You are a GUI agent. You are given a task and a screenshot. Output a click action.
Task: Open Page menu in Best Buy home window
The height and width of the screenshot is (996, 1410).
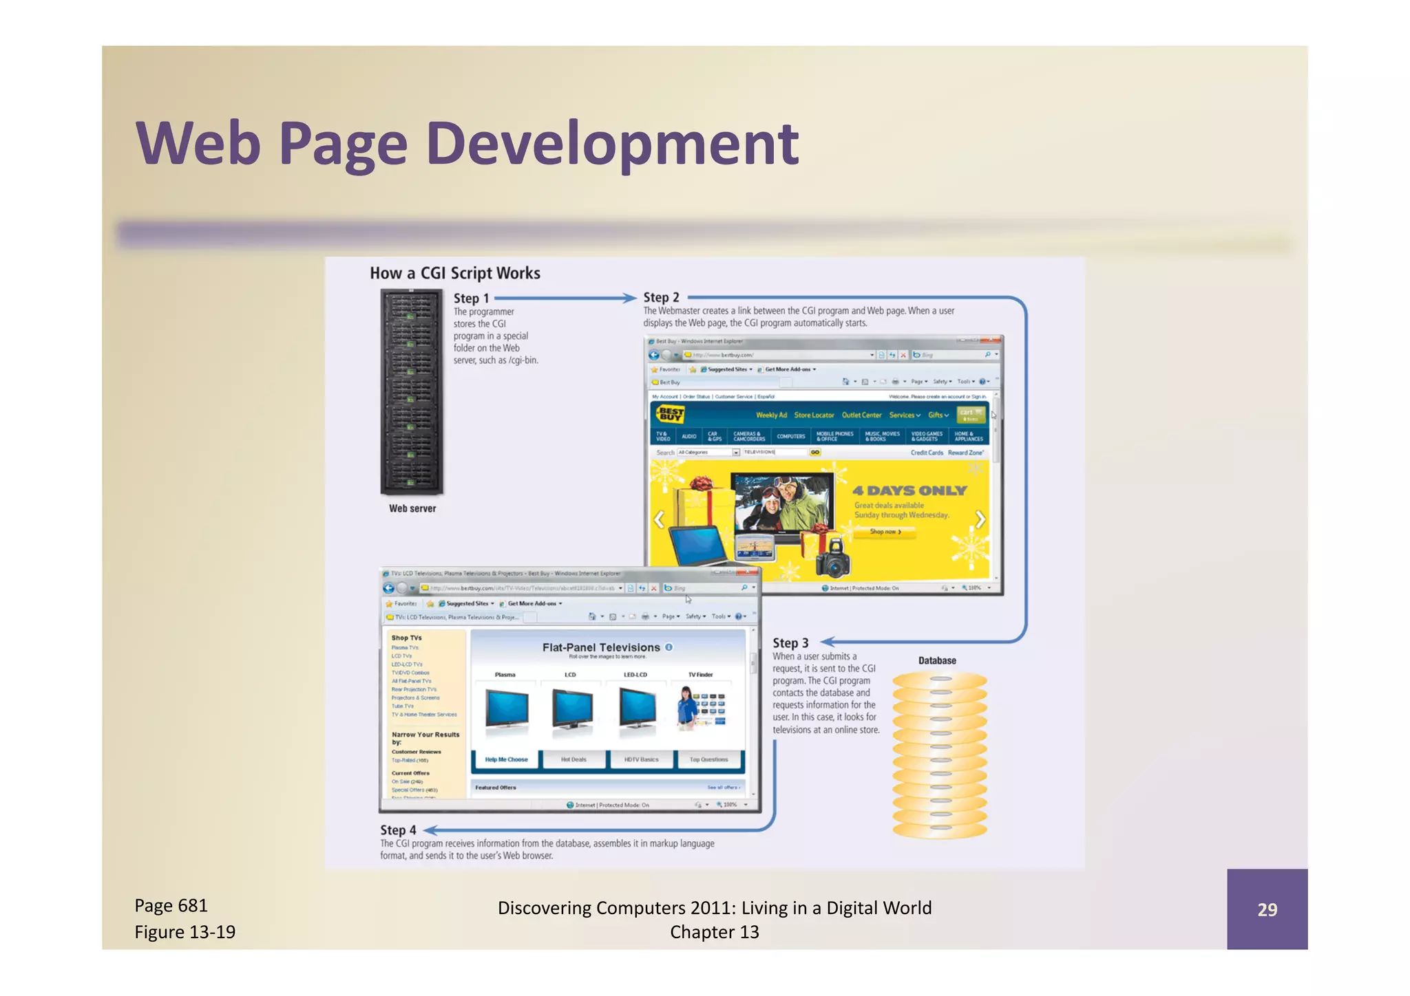click(x=919, y=381)
